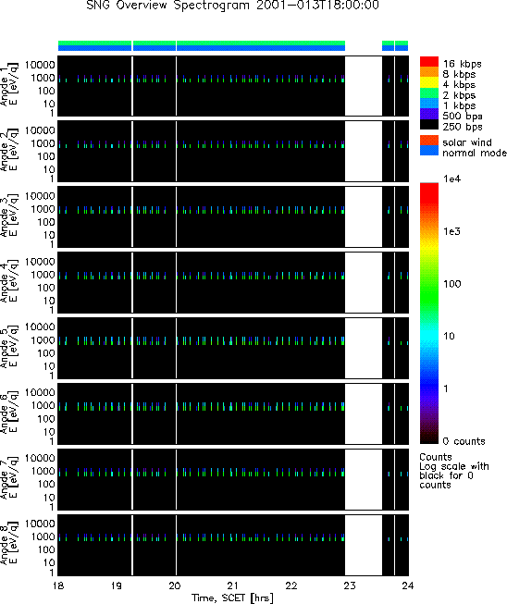Click the '18' time axis tick
Image resolution: width=507 pixels, height=604 pixels.
[58, 586]
